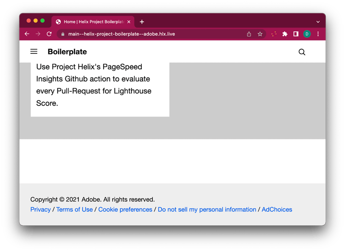This screenshot has height=251, width=345.
Task: Click the share page icon
Action: pyautogui.click(x=249, y=34)
